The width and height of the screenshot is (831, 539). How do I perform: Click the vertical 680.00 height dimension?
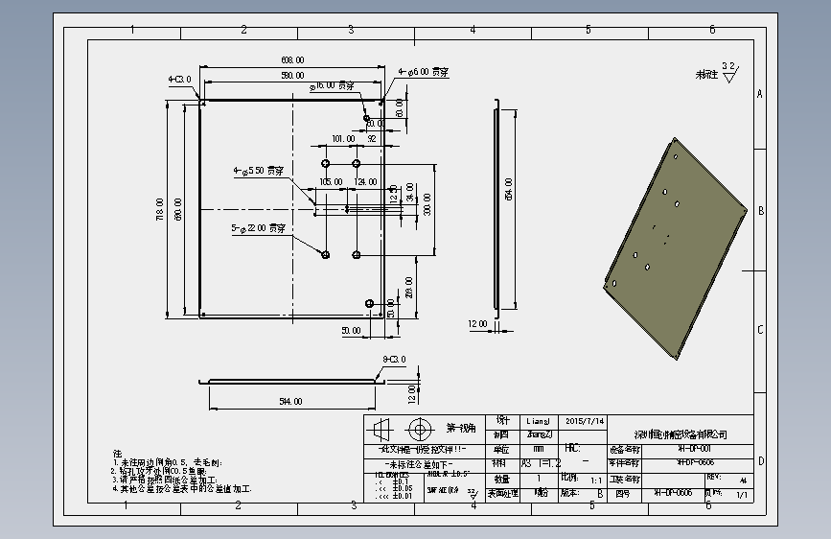pos(177,209)
